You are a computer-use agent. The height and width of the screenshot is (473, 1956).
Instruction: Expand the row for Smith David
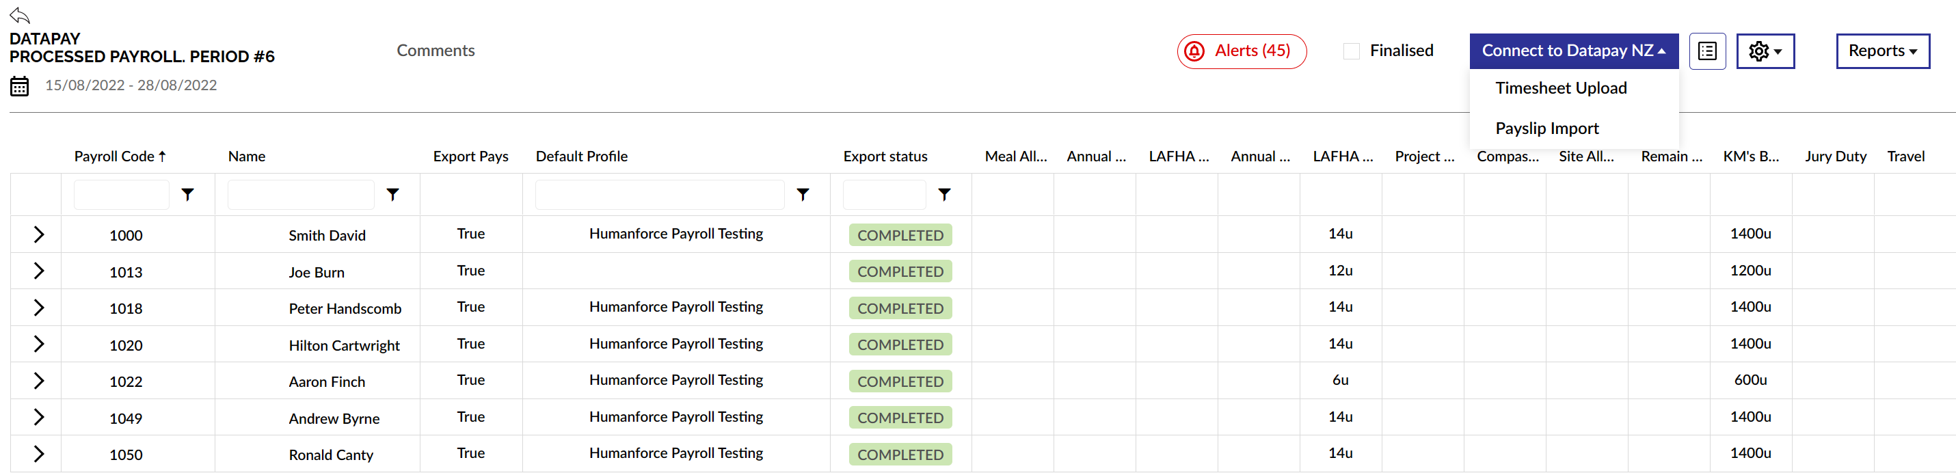click(x=39, y=234)
